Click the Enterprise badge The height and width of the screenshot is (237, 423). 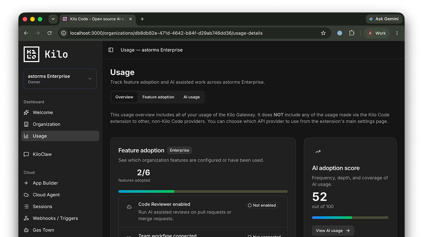tap(179, 150)
